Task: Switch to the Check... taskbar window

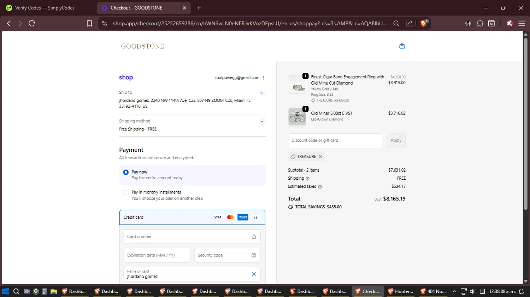Action: [367, 291]
